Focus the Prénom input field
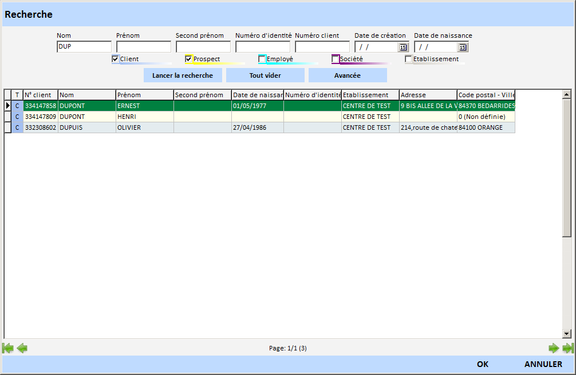The height and width of the screenshot is (375, 576). [144, 47]
